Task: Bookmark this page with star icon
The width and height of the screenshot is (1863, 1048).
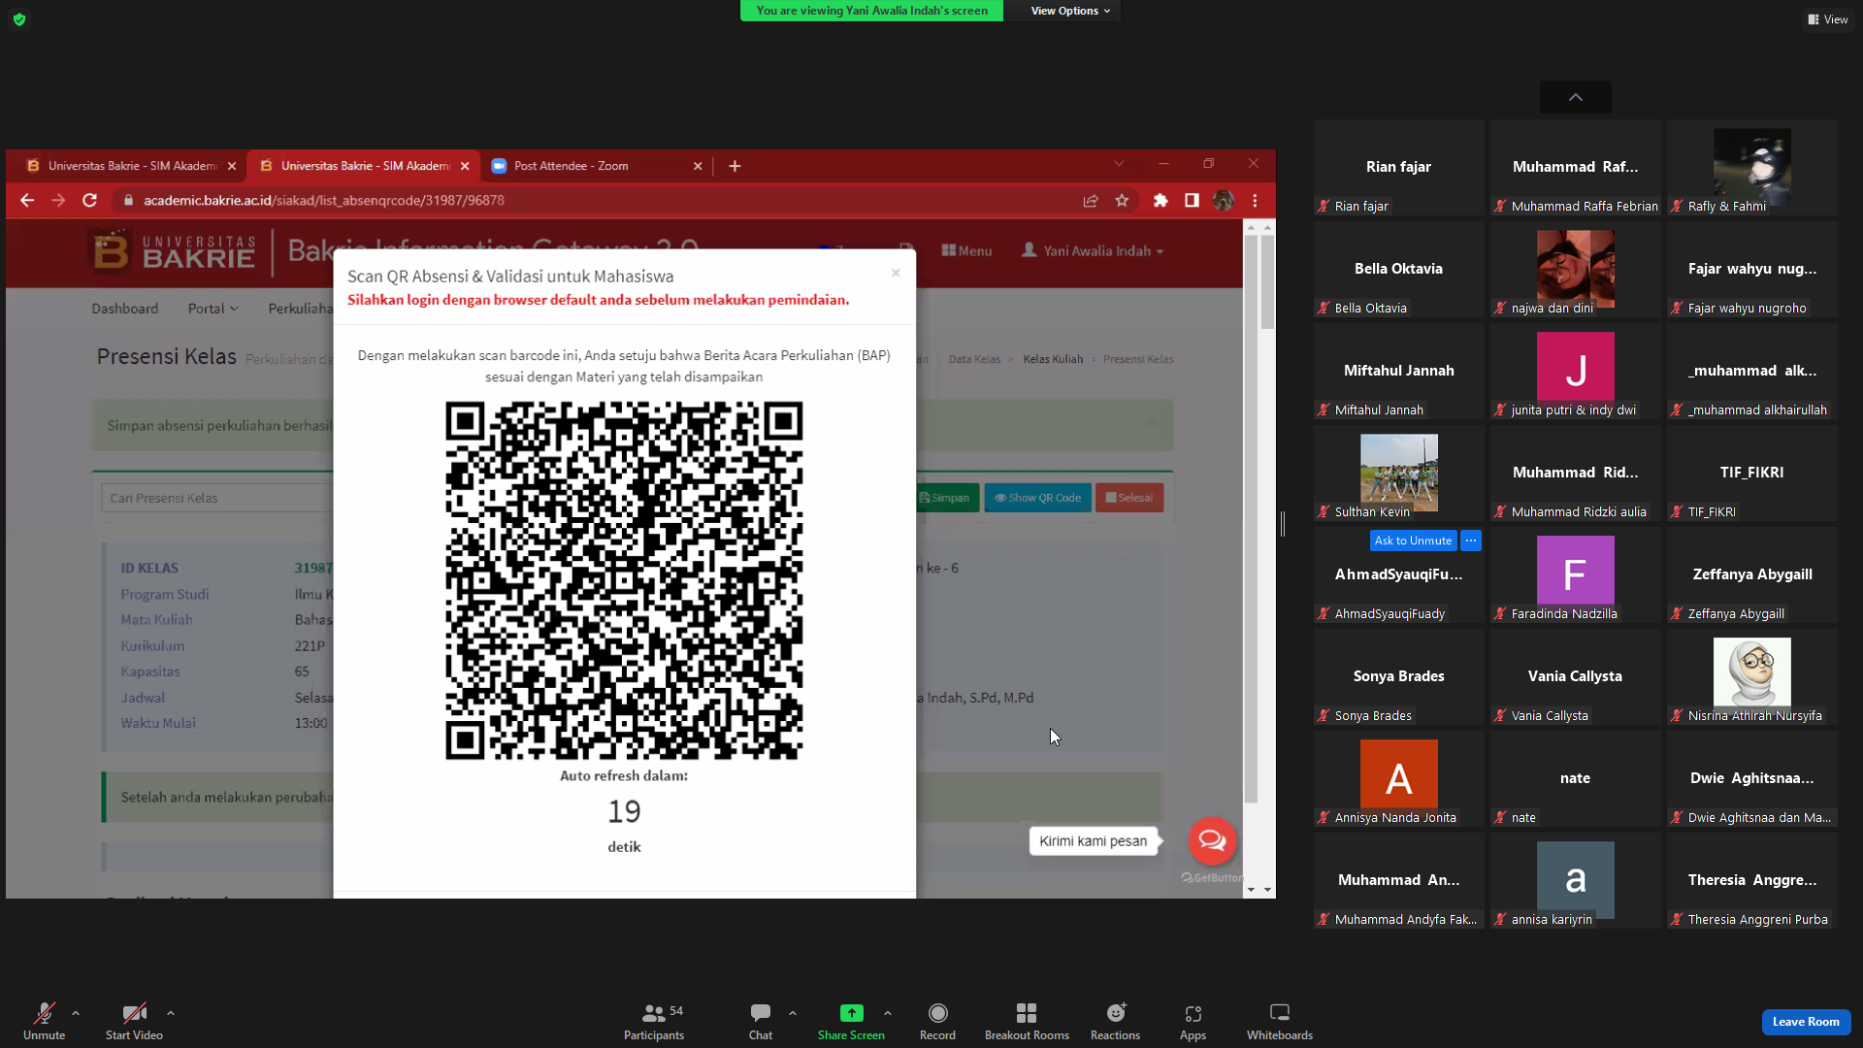Action: (1122, 200)
